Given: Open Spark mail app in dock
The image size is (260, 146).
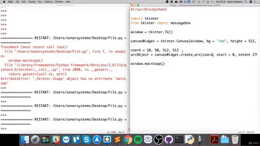Looking at the screenshot, I should [97, 140].
